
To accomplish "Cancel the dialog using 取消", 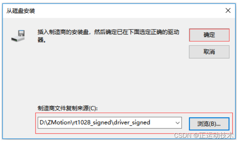I will click(209, 52).
